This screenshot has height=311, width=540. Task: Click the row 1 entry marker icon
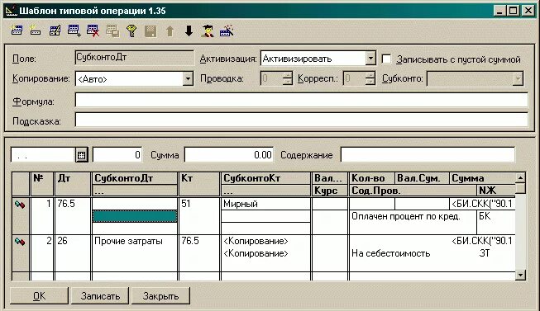pos(20,205)
